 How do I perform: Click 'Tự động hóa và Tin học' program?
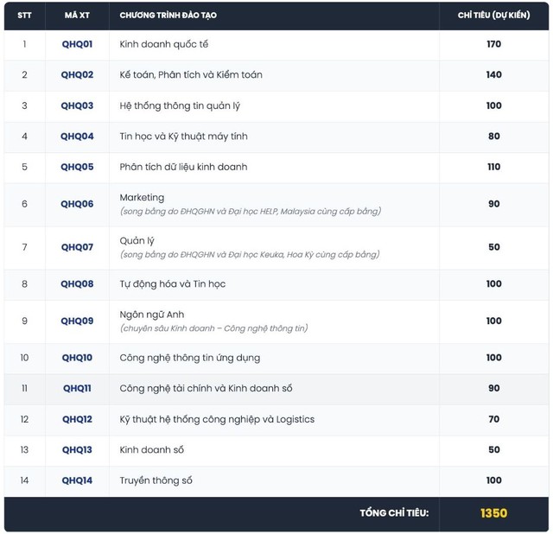tap(173, 283)
